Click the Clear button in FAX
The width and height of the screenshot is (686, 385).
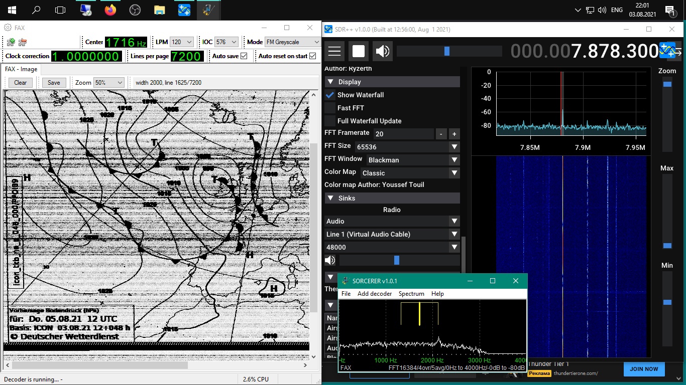click(x=21, y=83)
